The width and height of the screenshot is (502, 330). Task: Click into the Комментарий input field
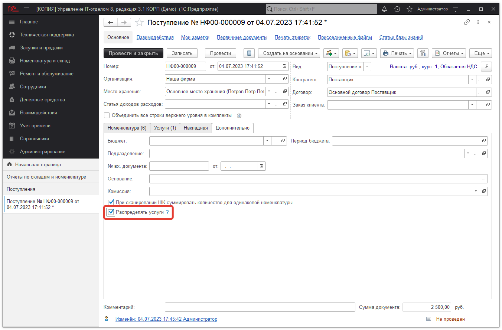pyautogui.click(x=260, y=307)
